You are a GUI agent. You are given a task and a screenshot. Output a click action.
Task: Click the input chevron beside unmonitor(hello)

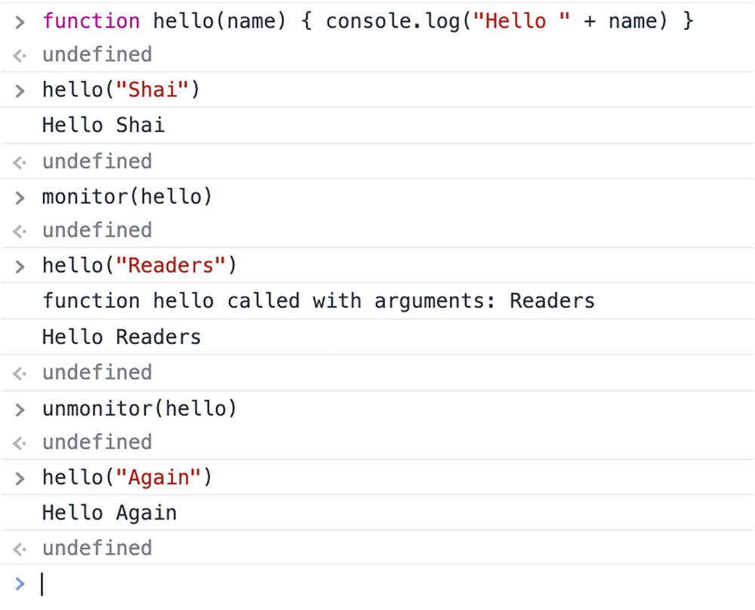click(20, 409)
